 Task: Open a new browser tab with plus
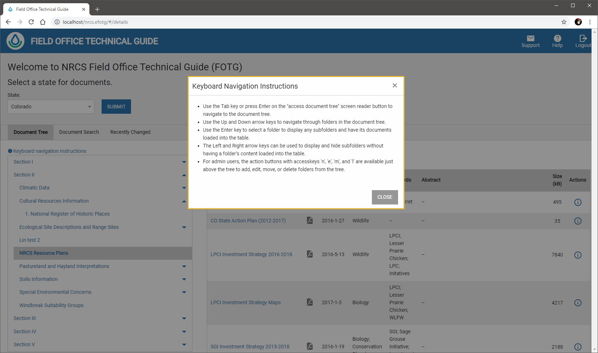[97, 9]
